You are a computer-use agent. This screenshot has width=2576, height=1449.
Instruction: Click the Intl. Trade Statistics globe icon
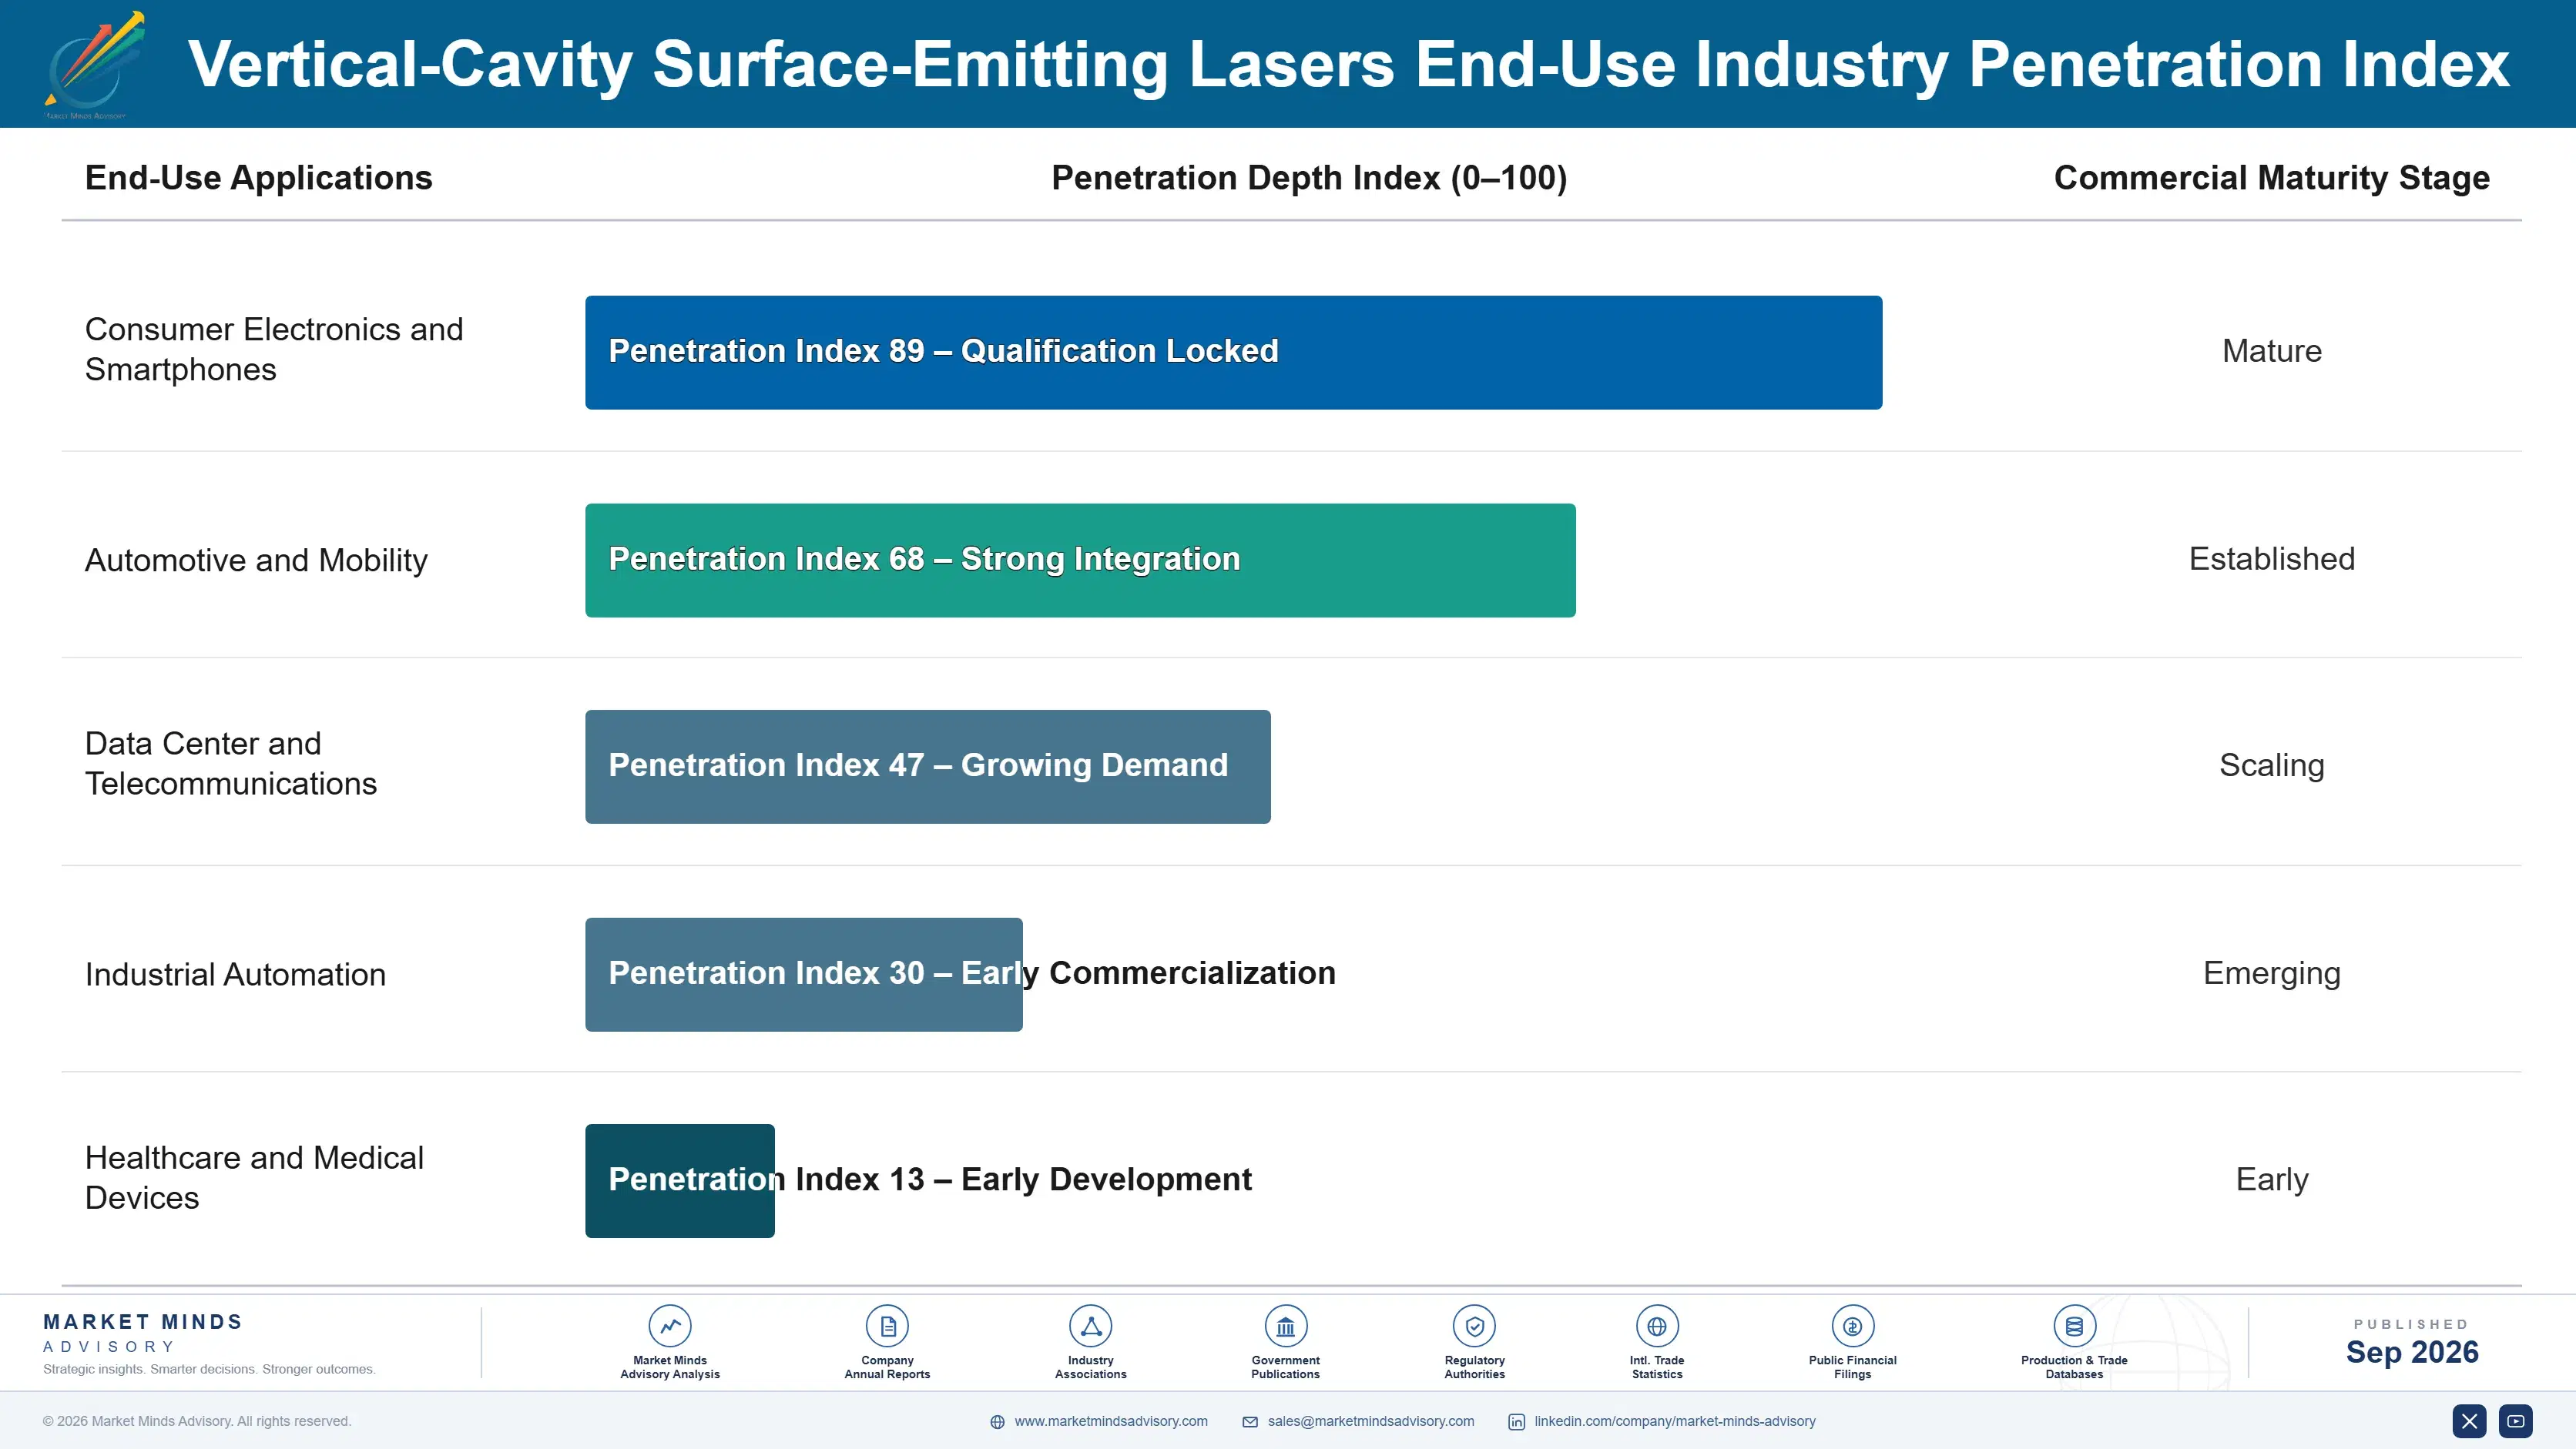[x=1657, y=1326]
